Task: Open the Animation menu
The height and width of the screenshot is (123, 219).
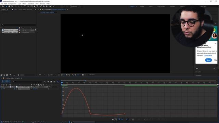Action: point(31,4)
